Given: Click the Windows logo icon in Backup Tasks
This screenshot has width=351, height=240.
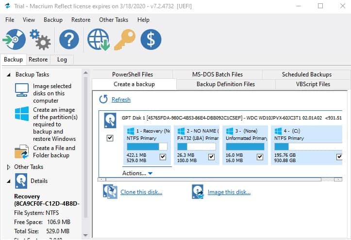Looking at the screenshot, I should (22, 114).
